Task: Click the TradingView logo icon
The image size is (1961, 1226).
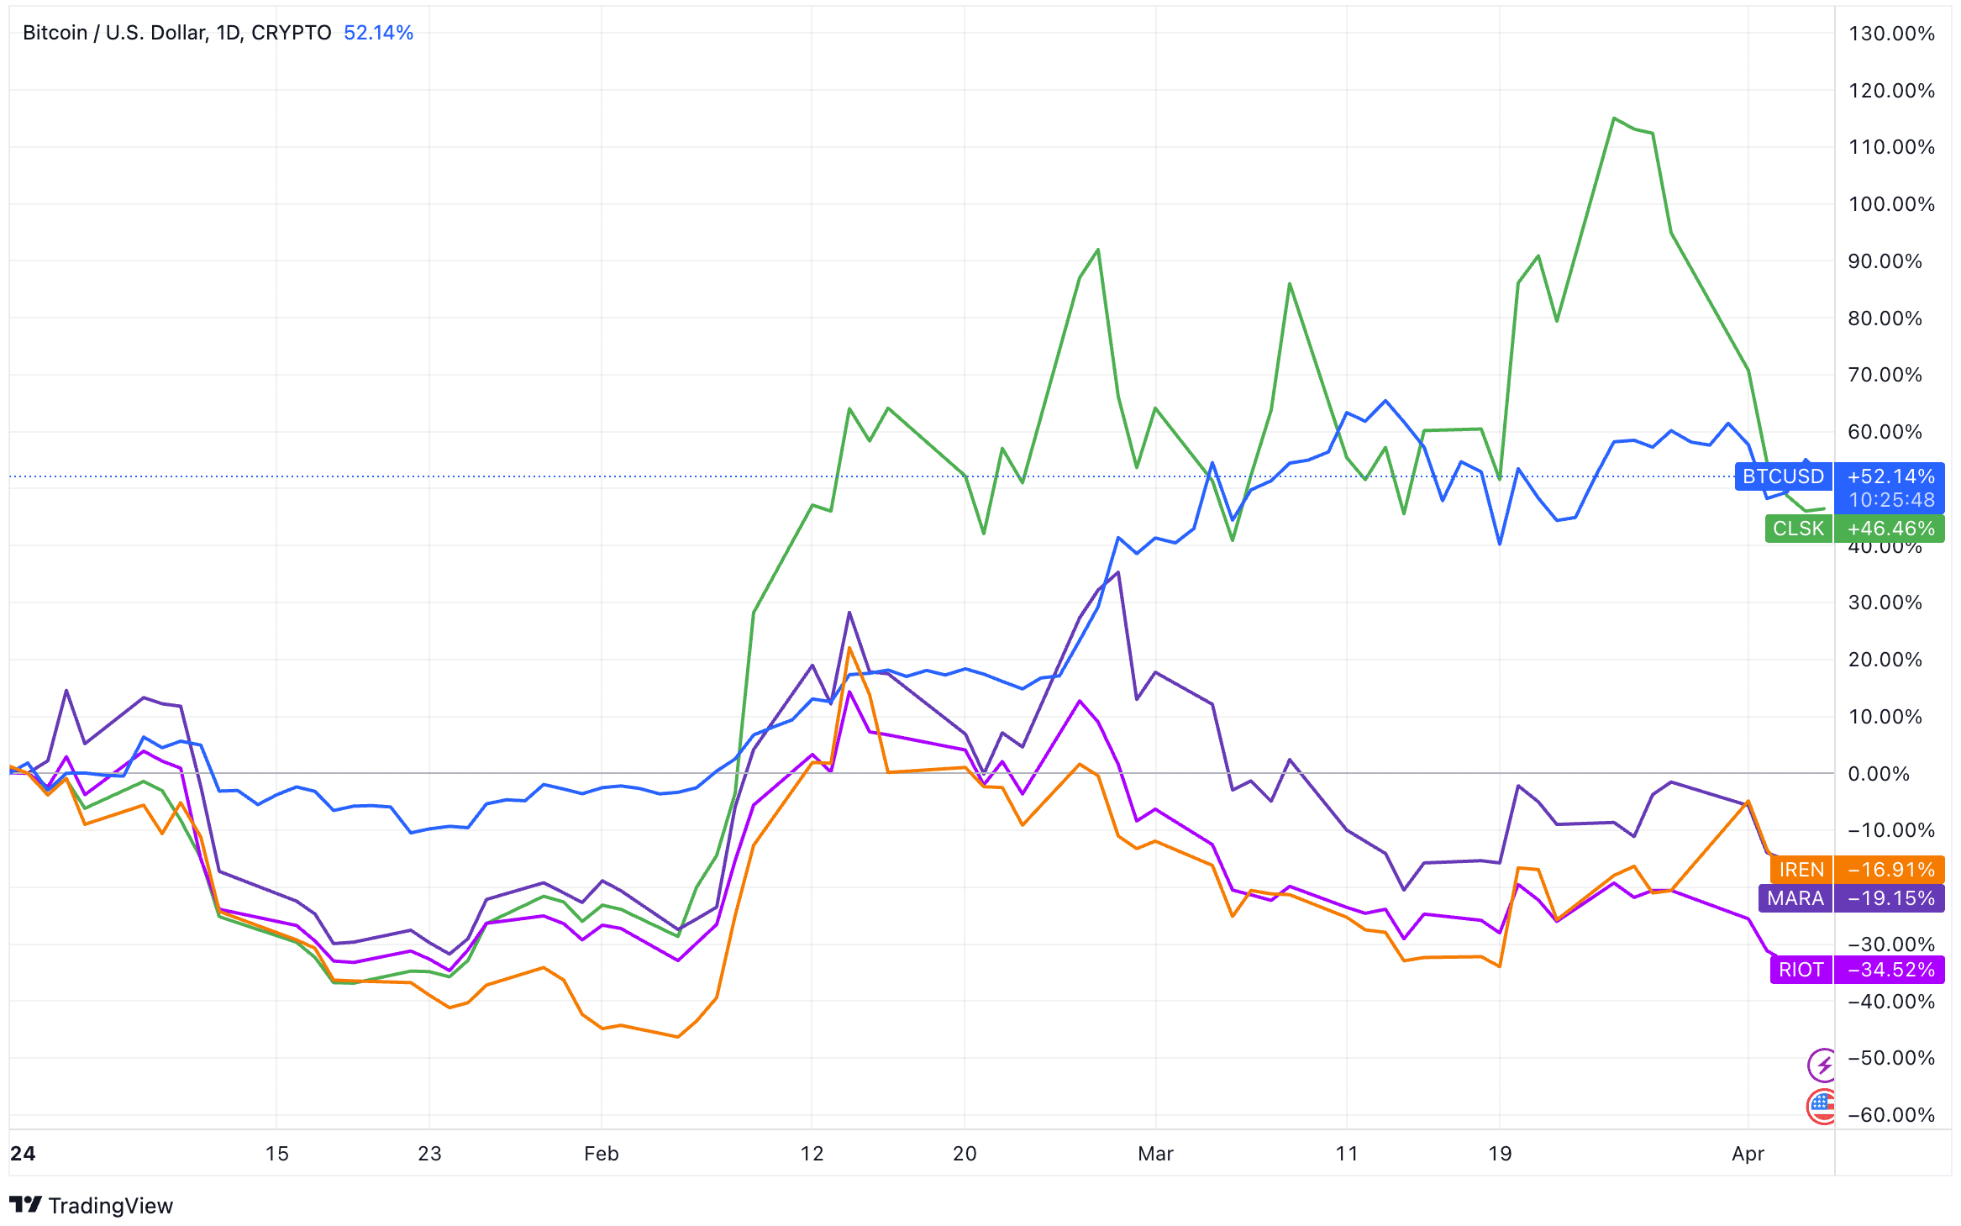Action: click(x=25, y=1205)
